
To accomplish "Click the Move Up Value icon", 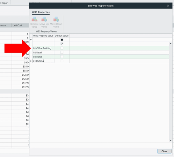I will coord(44,19).
